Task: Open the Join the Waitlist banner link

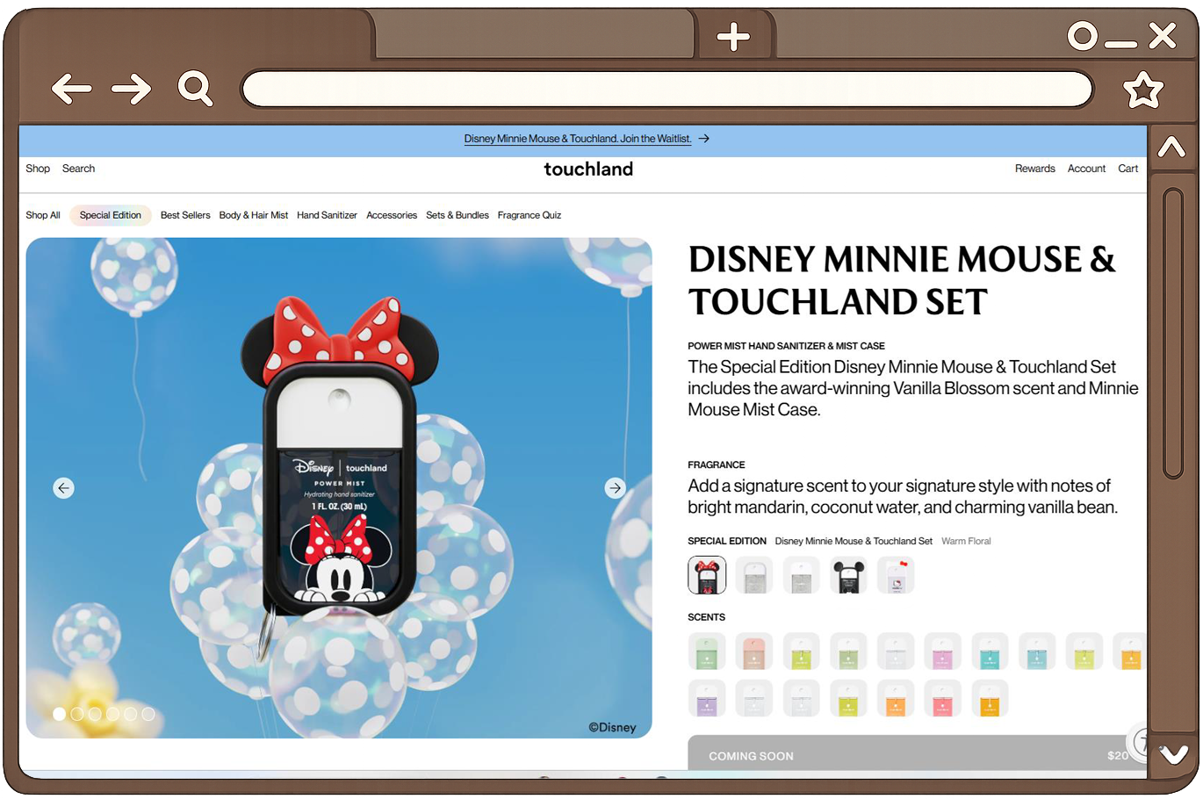Action: pyautogui.click(x=578, y=139)
